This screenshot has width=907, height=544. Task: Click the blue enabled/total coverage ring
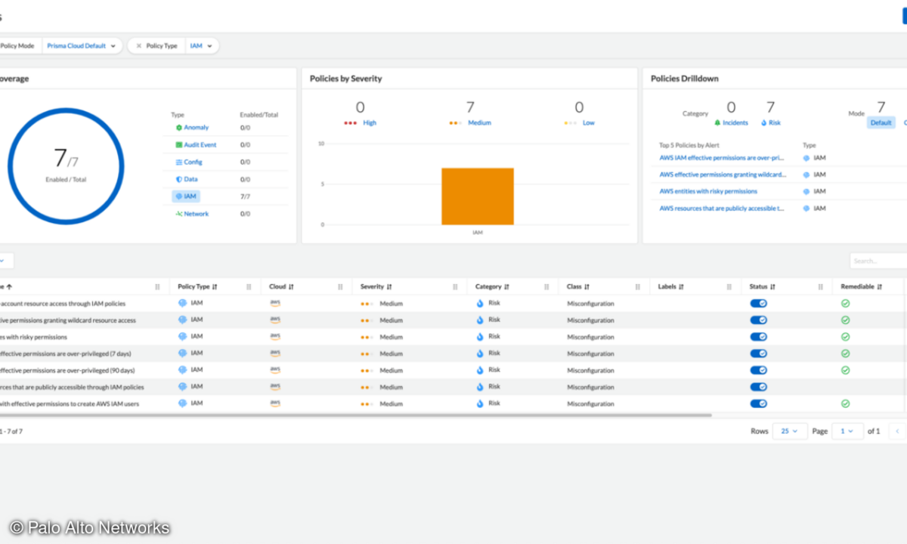click(x=66, y=165)
